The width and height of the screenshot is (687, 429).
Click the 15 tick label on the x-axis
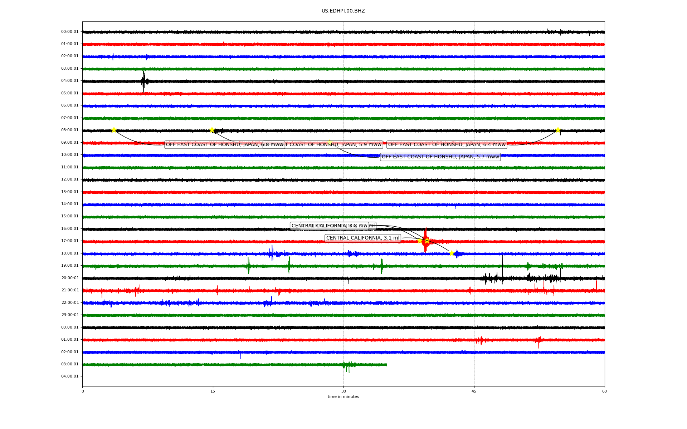click(213, 391)
